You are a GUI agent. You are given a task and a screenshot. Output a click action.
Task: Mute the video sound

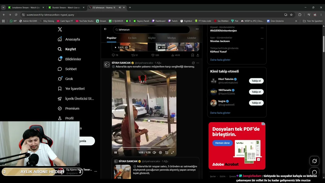click(154, 152)
